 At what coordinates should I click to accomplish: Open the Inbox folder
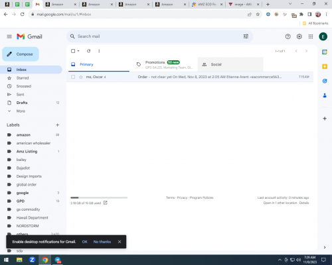tap(31, 70)
